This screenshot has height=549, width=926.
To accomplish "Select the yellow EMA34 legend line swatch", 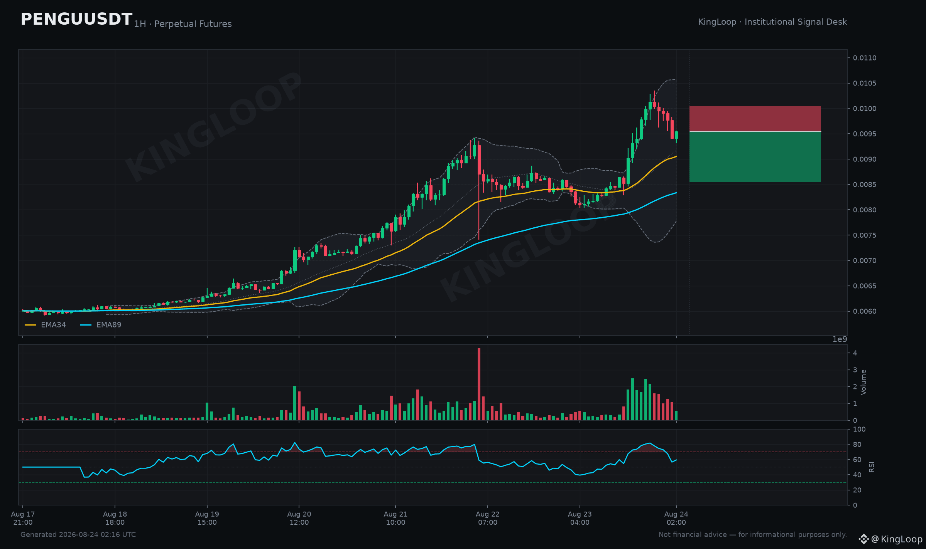I will [30, 325].
